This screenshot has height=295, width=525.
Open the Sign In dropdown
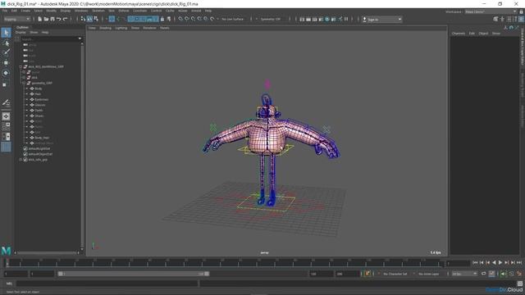[382, 20]
